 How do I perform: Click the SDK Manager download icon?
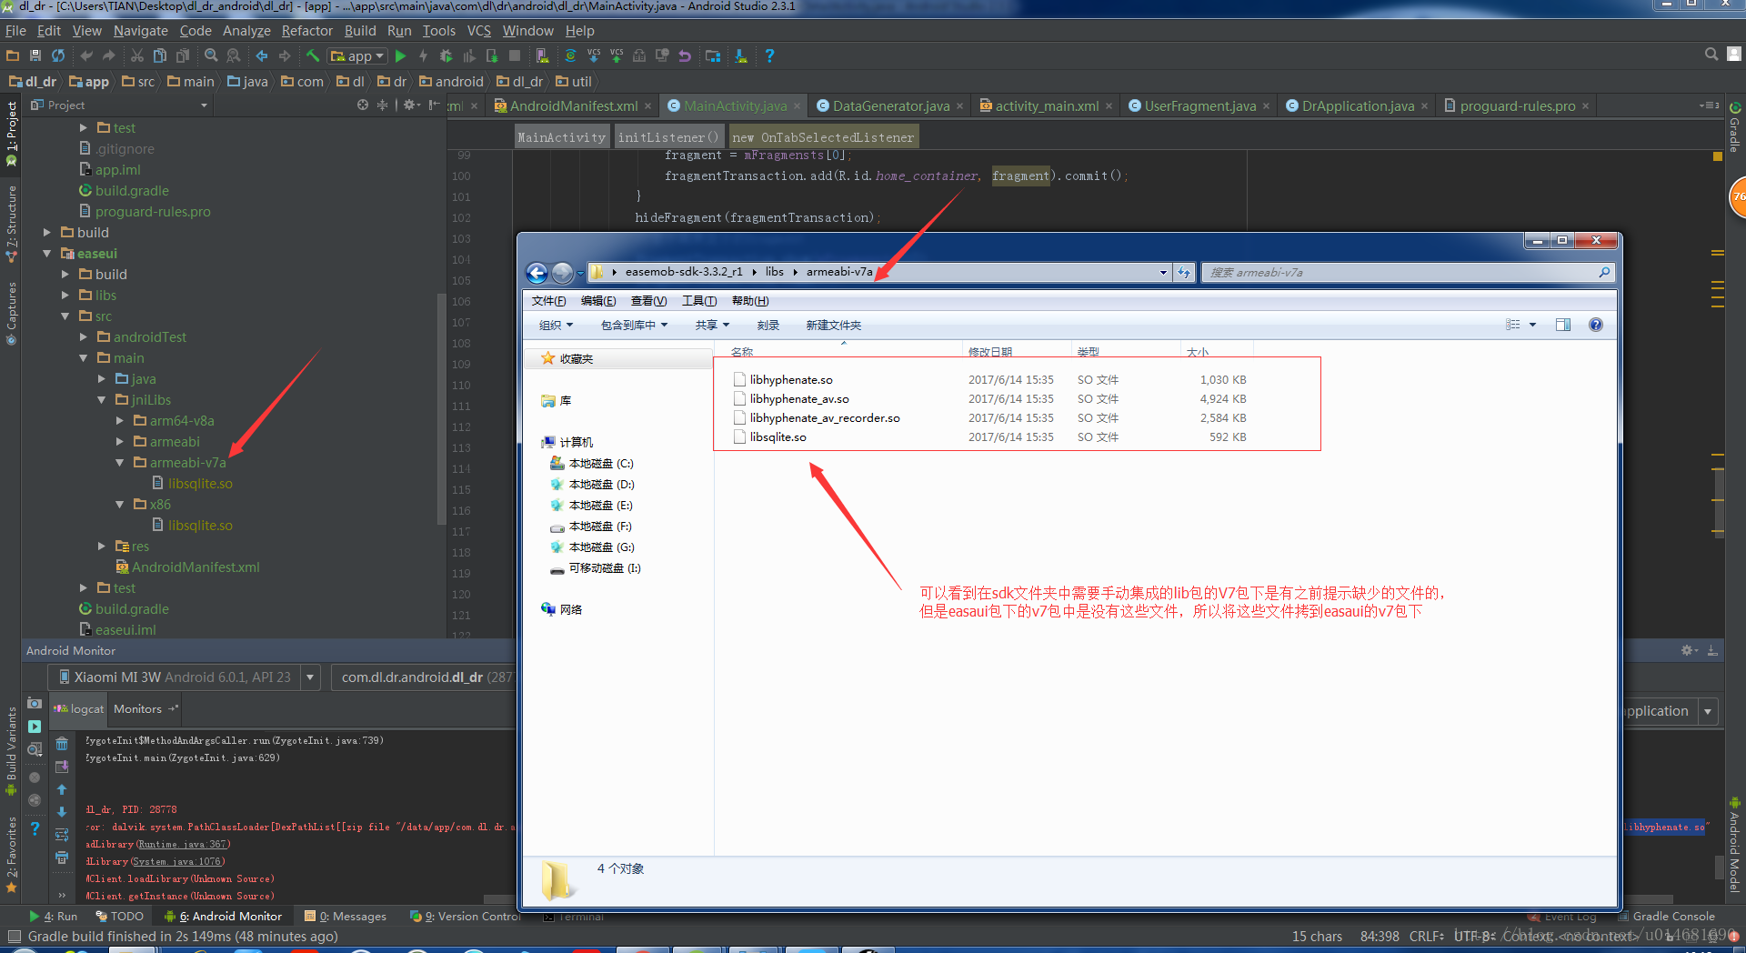point(741,55)
